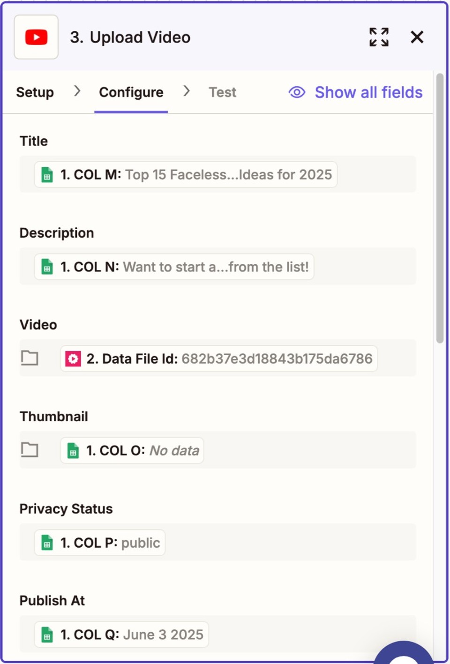Viewport: 450px width, 664px height.
Task: Click the Thumbnail field label
Action: click(54, 417)
